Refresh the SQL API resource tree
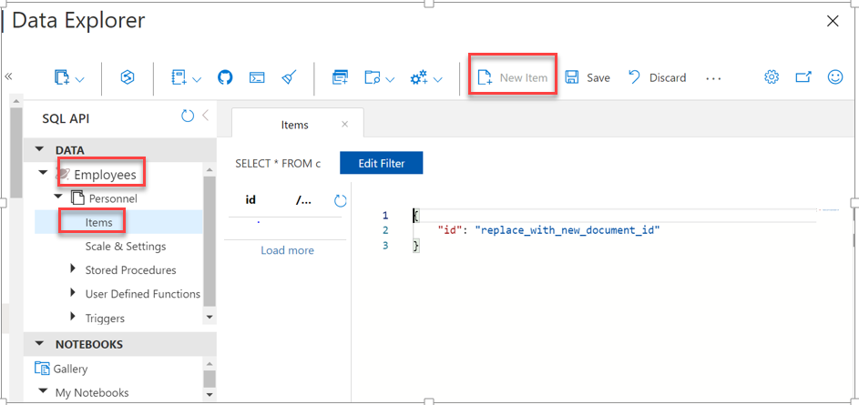The height and width of the screenshot is (405, 859). tap(188, 116)
